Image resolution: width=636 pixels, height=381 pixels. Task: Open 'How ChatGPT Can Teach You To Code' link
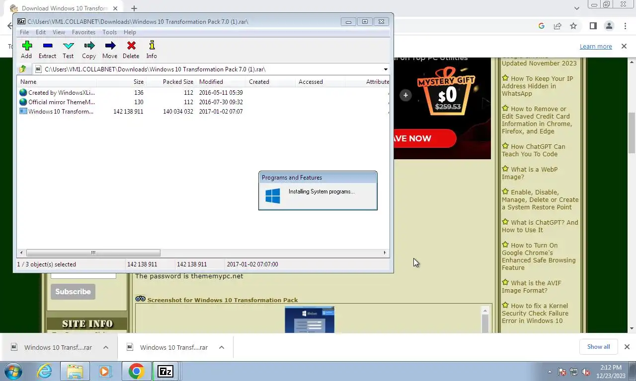point(534,150)
